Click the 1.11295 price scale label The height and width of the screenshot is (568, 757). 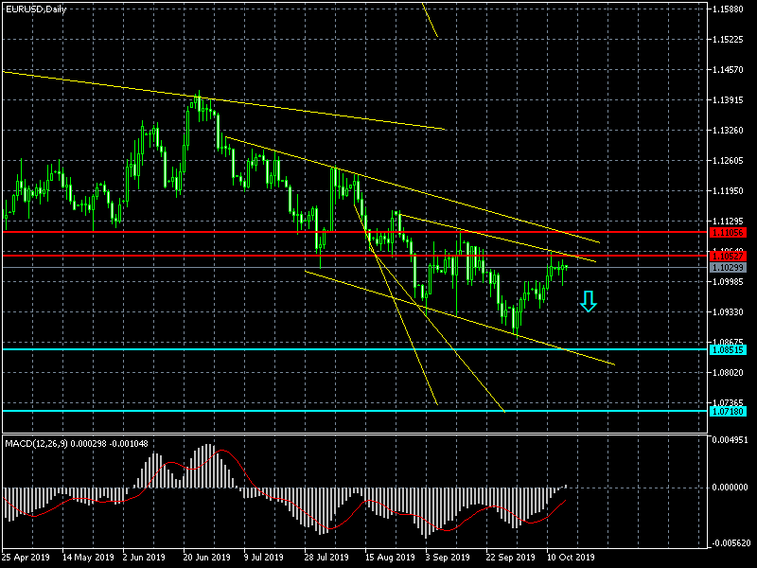[x=728, y=222]
